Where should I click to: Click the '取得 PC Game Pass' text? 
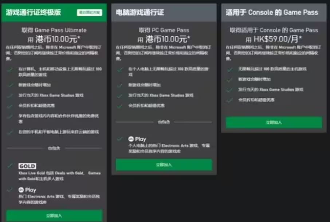point(164,30)
